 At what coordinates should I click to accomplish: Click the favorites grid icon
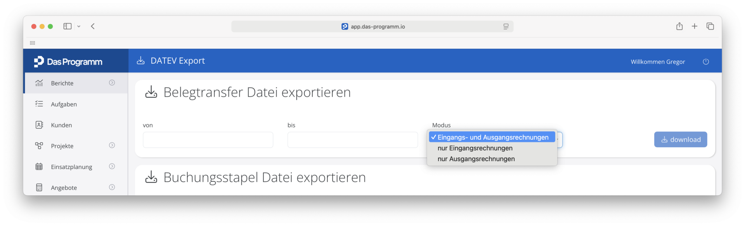33,43
